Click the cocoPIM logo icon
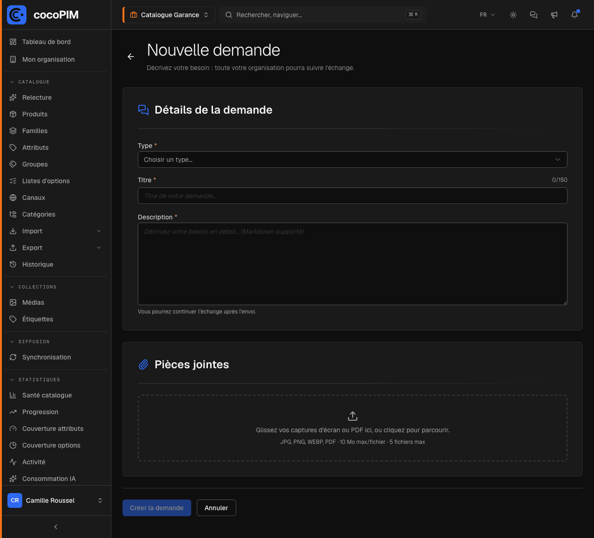The height and width of the screenshot is (538, 594). click(17, 15)
